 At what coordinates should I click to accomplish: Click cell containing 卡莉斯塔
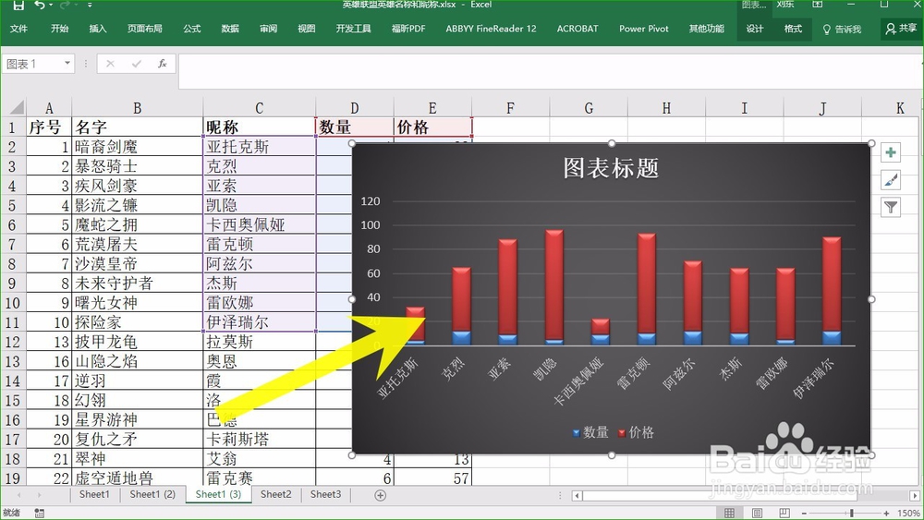point(260,440)
